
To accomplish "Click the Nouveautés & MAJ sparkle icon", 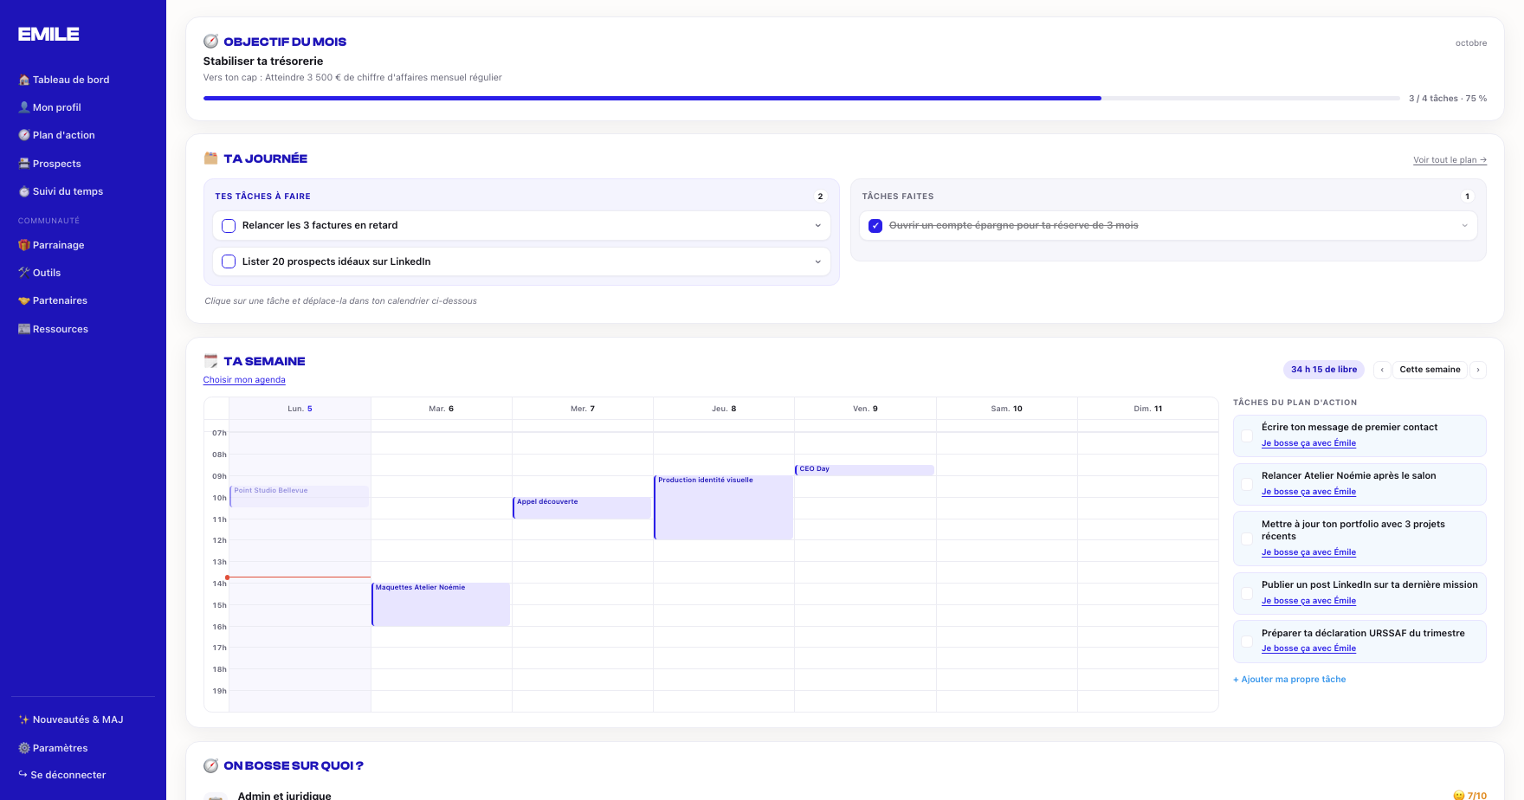I will (x=24, y=719).
